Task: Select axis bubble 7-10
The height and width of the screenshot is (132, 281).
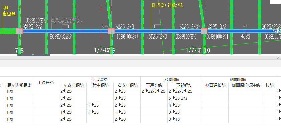Action: (204, 50)
